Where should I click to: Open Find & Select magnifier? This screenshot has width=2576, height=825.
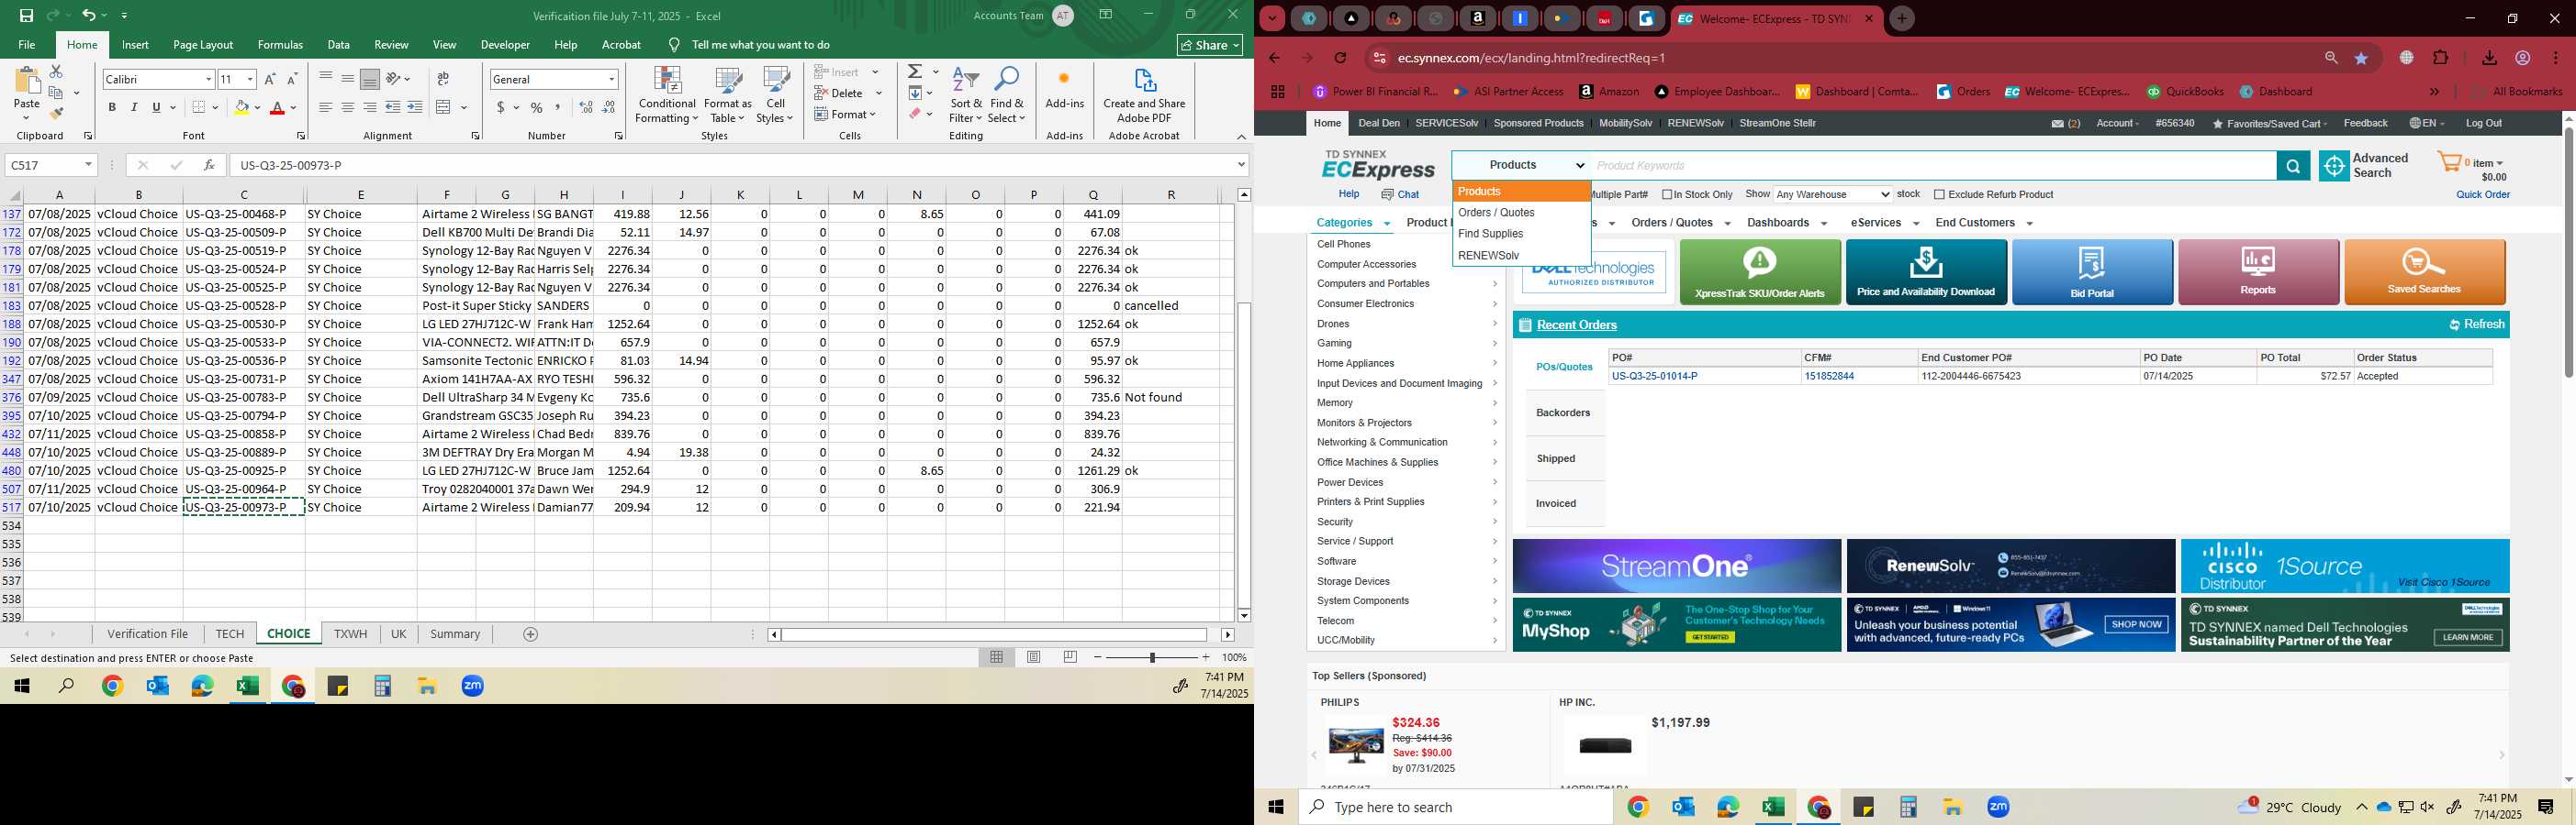pos(1007,96)
